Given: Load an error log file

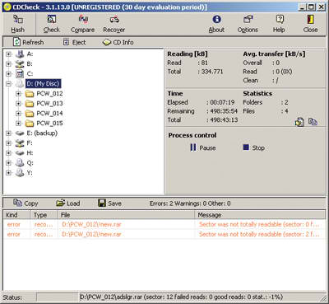Looking at the screenshot, I should click(x=68, y=203).
